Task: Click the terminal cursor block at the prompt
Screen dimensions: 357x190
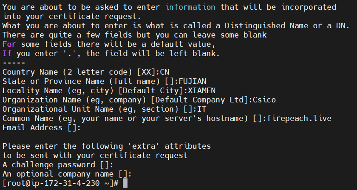Action: [125, 183]
